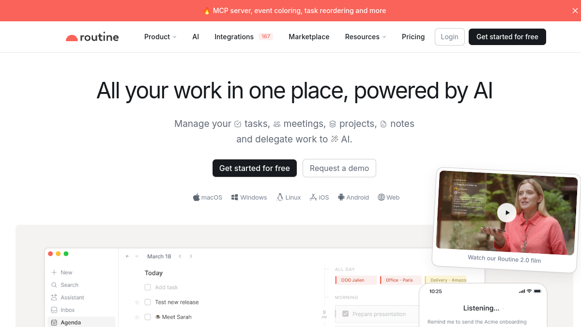581x327 pixels.
Task: Select the Linux download link
Action: click(289, 197)
